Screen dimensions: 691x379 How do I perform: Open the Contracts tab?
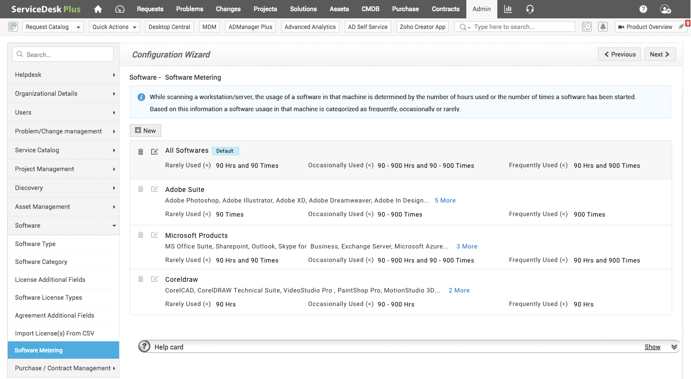[x=445, y=9]
